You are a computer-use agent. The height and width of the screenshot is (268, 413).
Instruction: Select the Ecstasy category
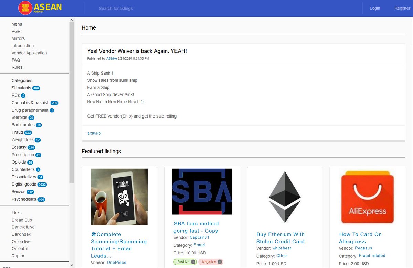pos(19,147)
